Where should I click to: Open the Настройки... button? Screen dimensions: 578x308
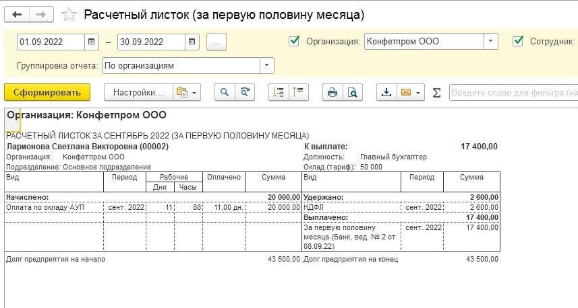(138, 93)
